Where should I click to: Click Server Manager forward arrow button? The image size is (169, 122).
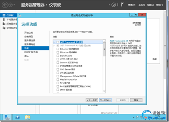[10, 5]
